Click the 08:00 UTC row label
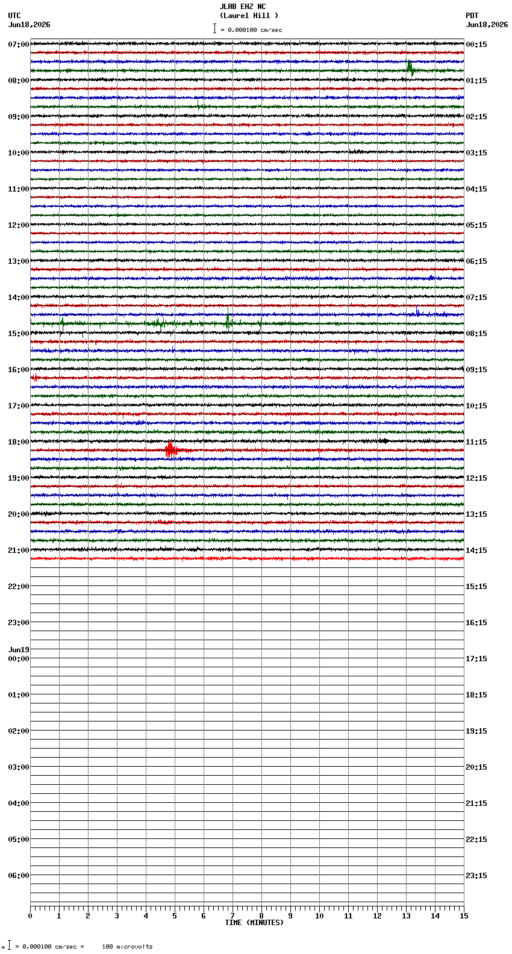This screenshot has height=954, width=512. coord(19,81)
